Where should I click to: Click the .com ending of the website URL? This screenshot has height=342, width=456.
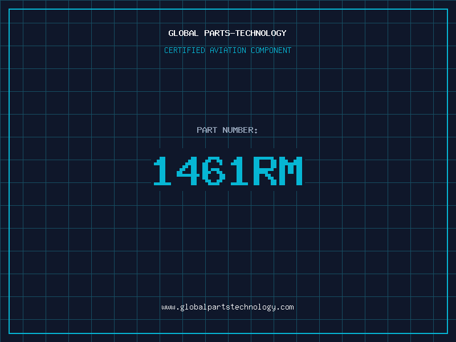tap(285, 307)
